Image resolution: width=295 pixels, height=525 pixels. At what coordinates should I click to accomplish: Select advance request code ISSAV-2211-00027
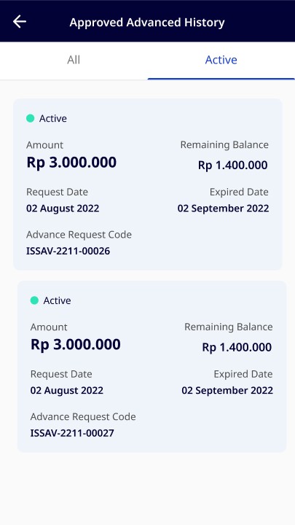pos(72,433)
